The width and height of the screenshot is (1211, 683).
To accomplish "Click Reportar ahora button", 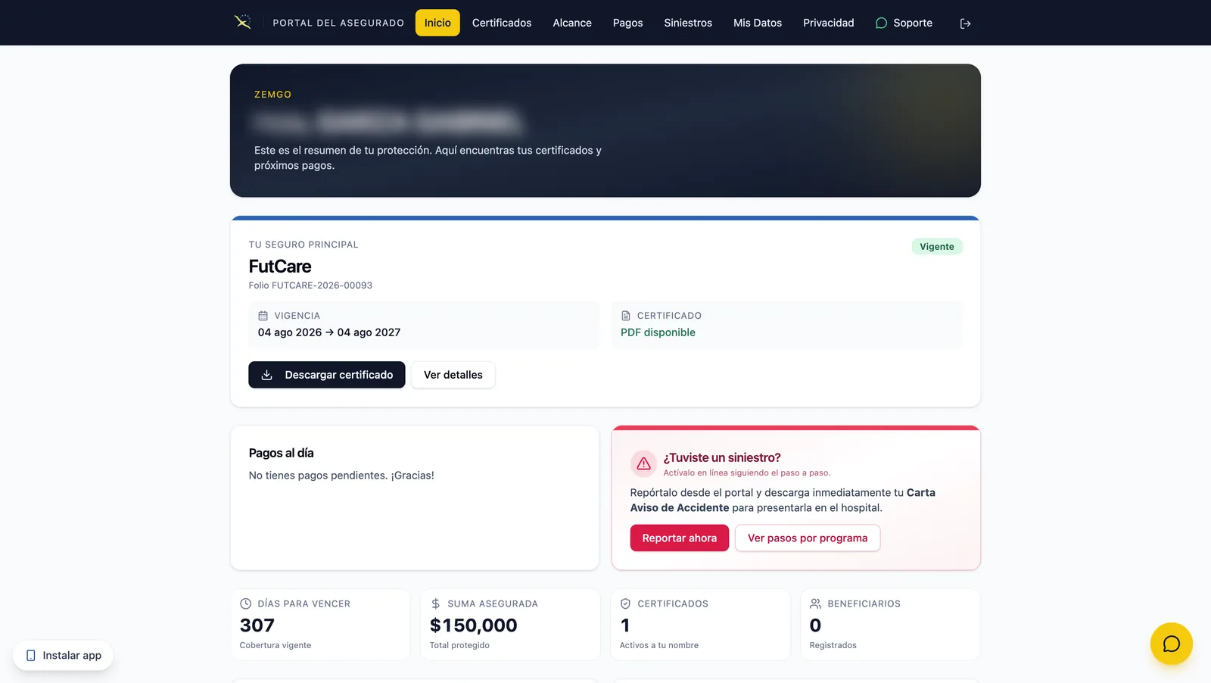I will point(679,538).
